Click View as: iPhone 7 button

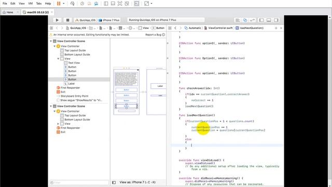pyautogui.click(x=137, y=182)
